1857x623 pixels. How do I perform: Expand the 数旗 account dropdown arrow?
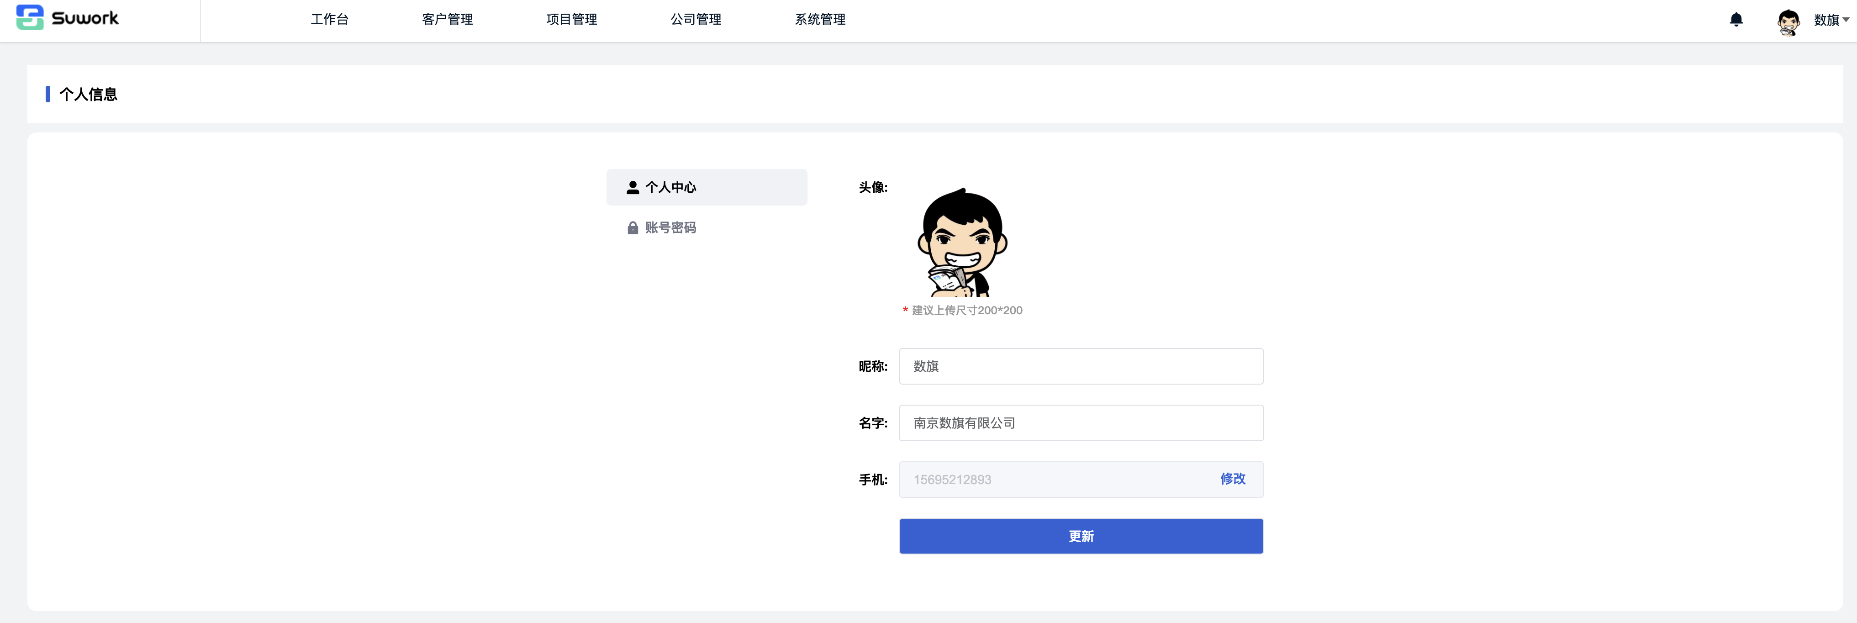1846,20
